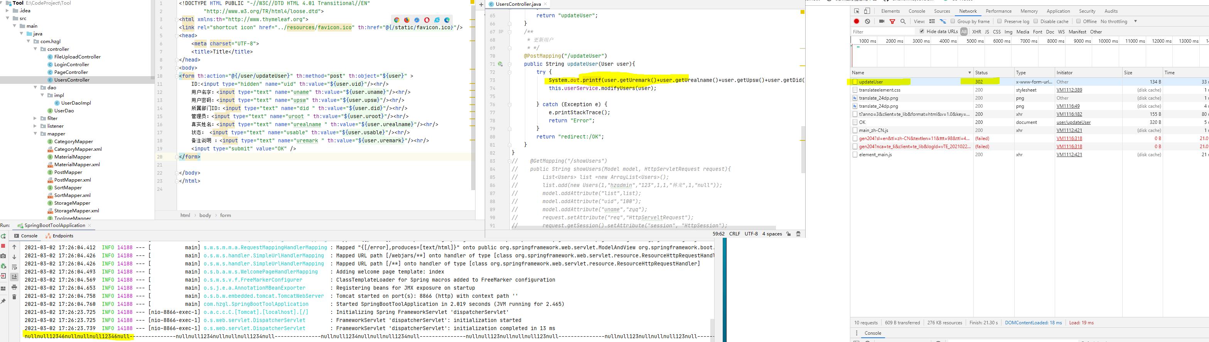1209x342 pixels.
Task: Filter network requests by CSS
Action: pyautogui.click(x=997, y=32)
